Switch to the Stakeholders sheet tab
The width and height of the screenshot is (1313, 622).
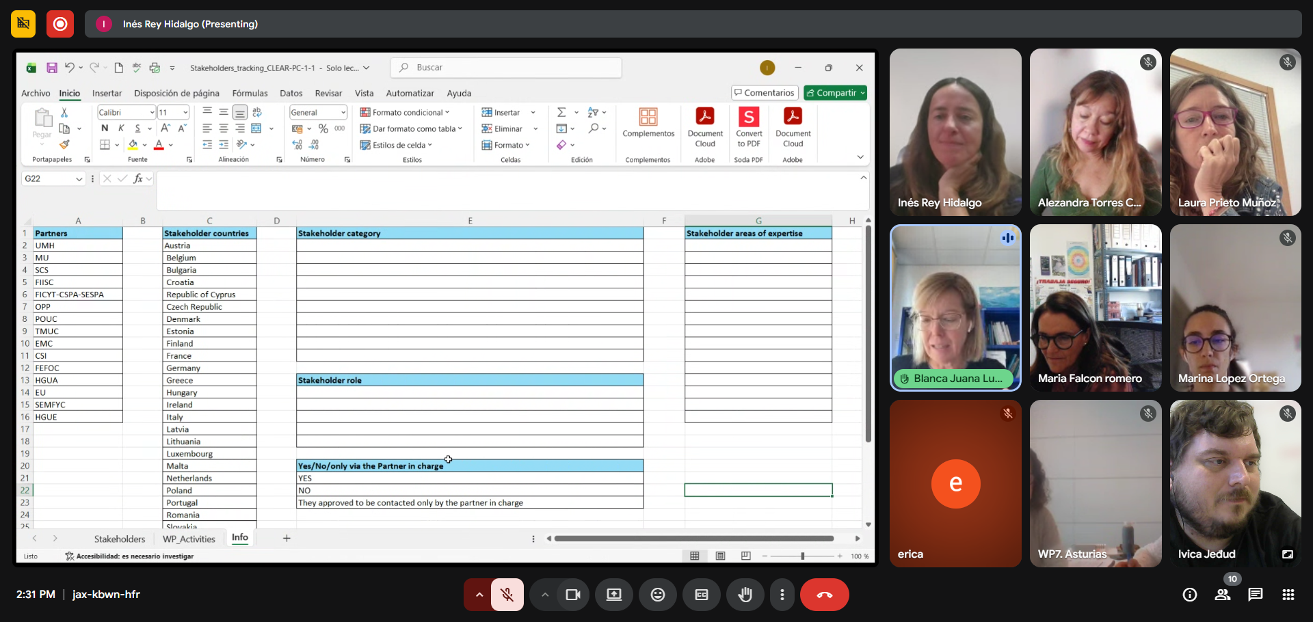click(x=120, y=539)
